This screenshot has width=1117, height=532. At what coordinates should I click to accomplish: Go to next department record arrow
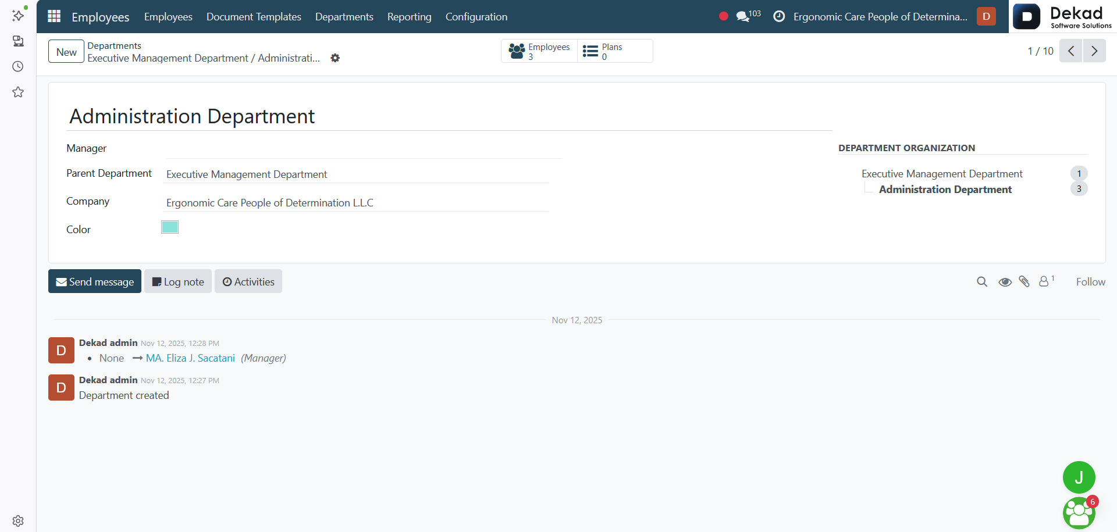coord(1094,51)
